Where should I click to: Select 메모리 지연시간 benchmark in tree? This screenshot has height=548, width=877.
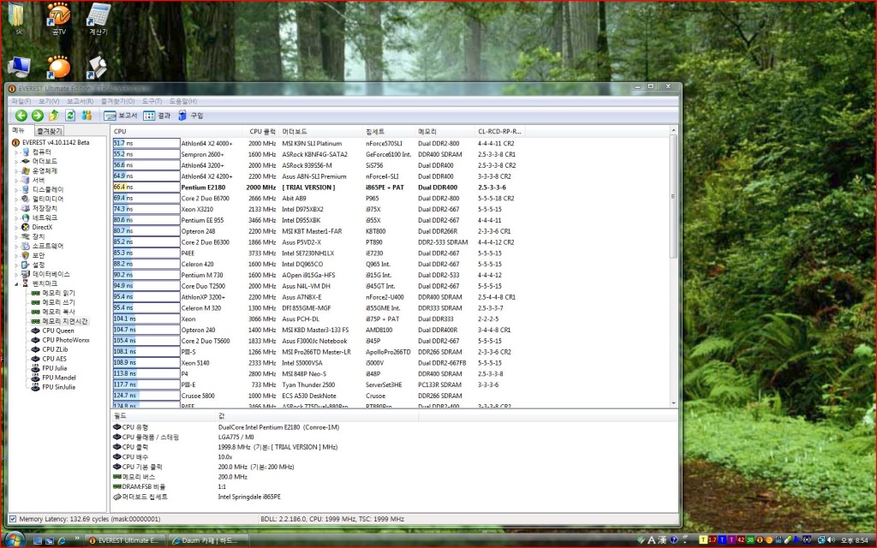coord(60,321)
